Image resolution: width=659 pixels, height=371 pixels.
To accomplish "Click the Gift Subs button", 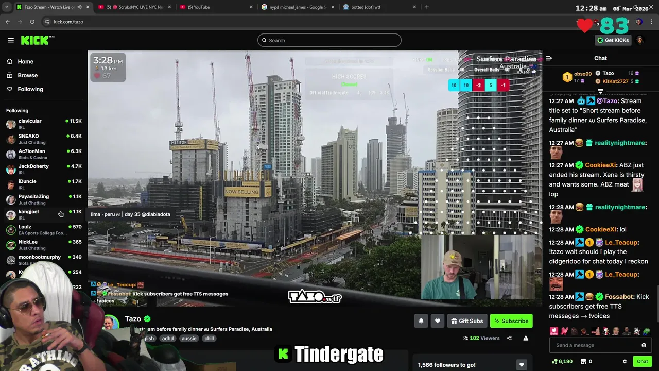I will pos(467,321).
